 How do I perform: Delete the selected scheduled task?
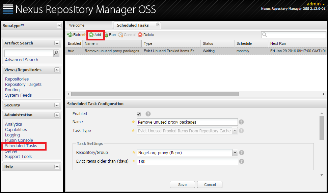[x=146, y=35]
